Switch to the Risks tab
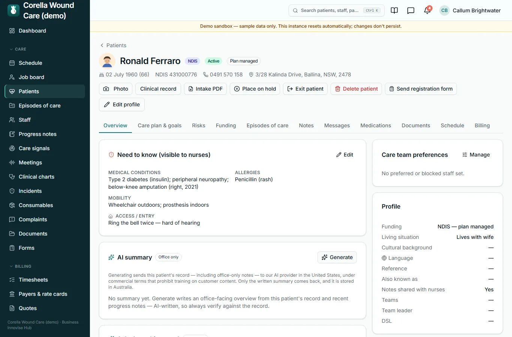 pos(199,125)
